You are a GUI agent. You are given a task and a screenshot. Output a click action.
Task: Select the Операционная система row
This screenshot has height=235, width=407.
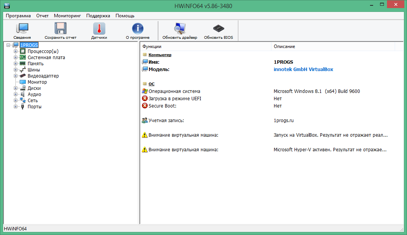click(x=174, y=91)
